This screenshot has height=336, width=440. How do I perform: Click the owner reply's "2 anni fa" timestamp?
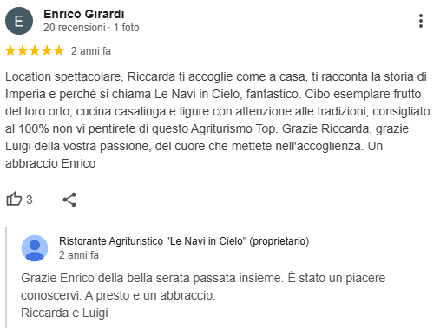[x=79, y=255]
